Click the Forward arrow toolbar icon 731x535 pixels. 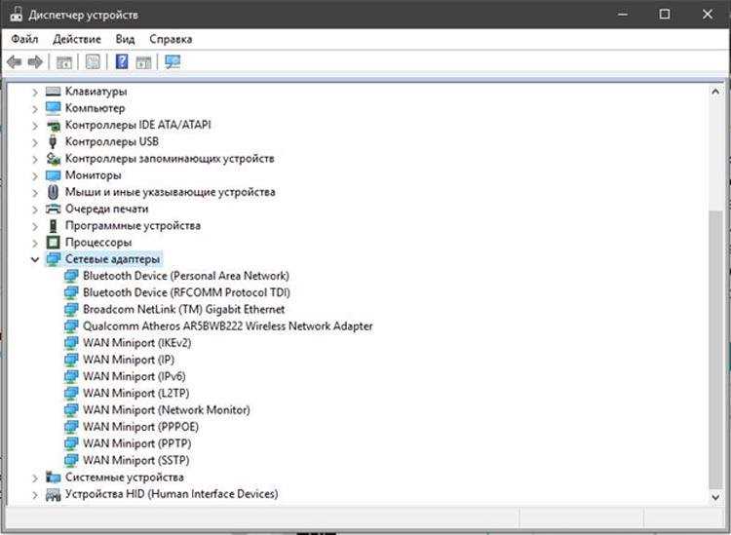pos(35,61)
